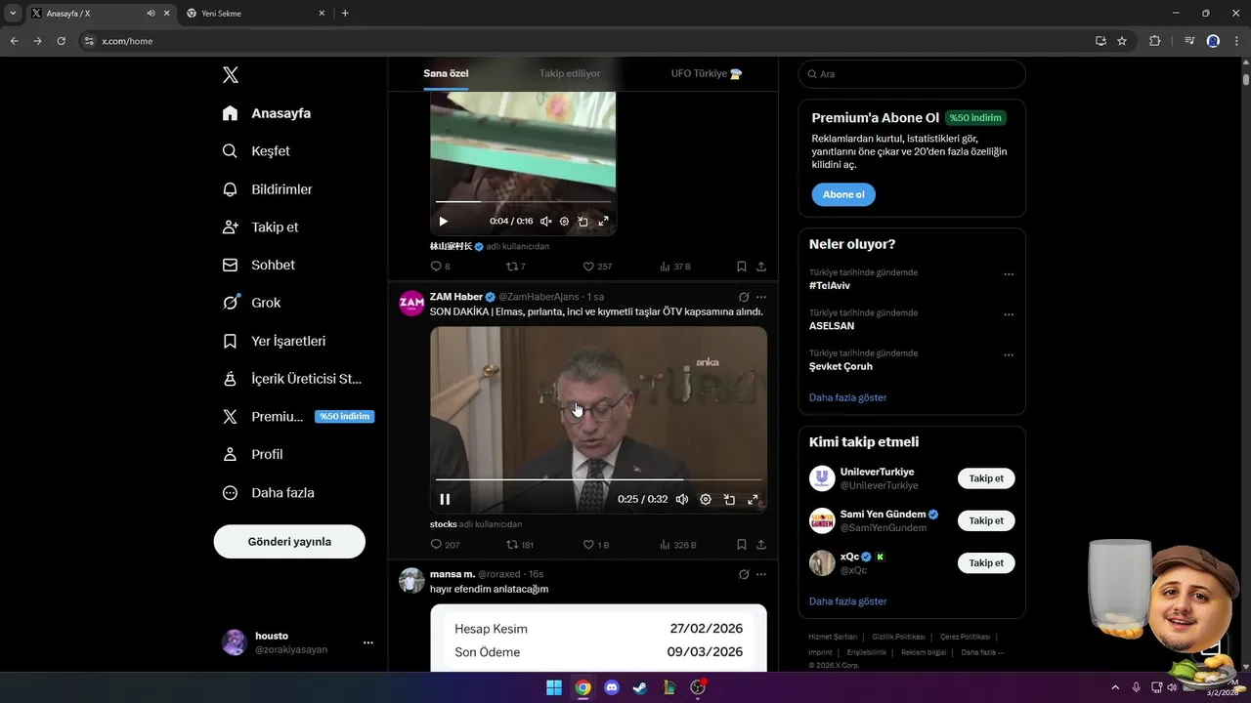Image resolution: width=1251 pixels, height=703 pixels.
Task: Enter fullscreen on top video
Action: click(x=603, y=222)
